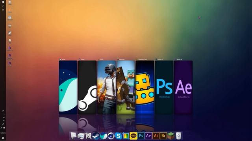This screenshot has width=252, height=141.
Task: Open the notification center icon
Action: pyautogui.click(x=3, y=138)
